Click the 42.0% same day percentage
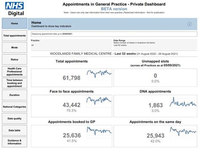Viewport: 200px width, 152px height. pyautogui.click(x=155, y=141)
